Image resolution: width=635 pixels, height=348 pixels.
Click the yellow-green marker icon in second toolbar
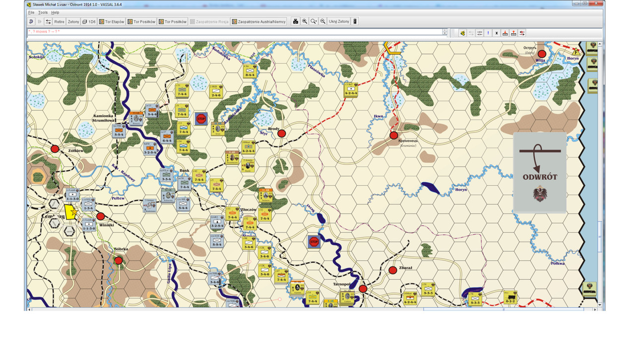(x=462, y=33)
